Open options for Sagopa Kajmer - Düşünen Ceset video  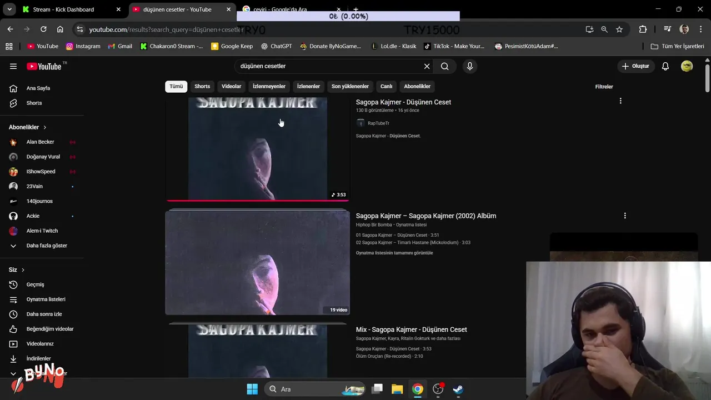click(620, 101)
